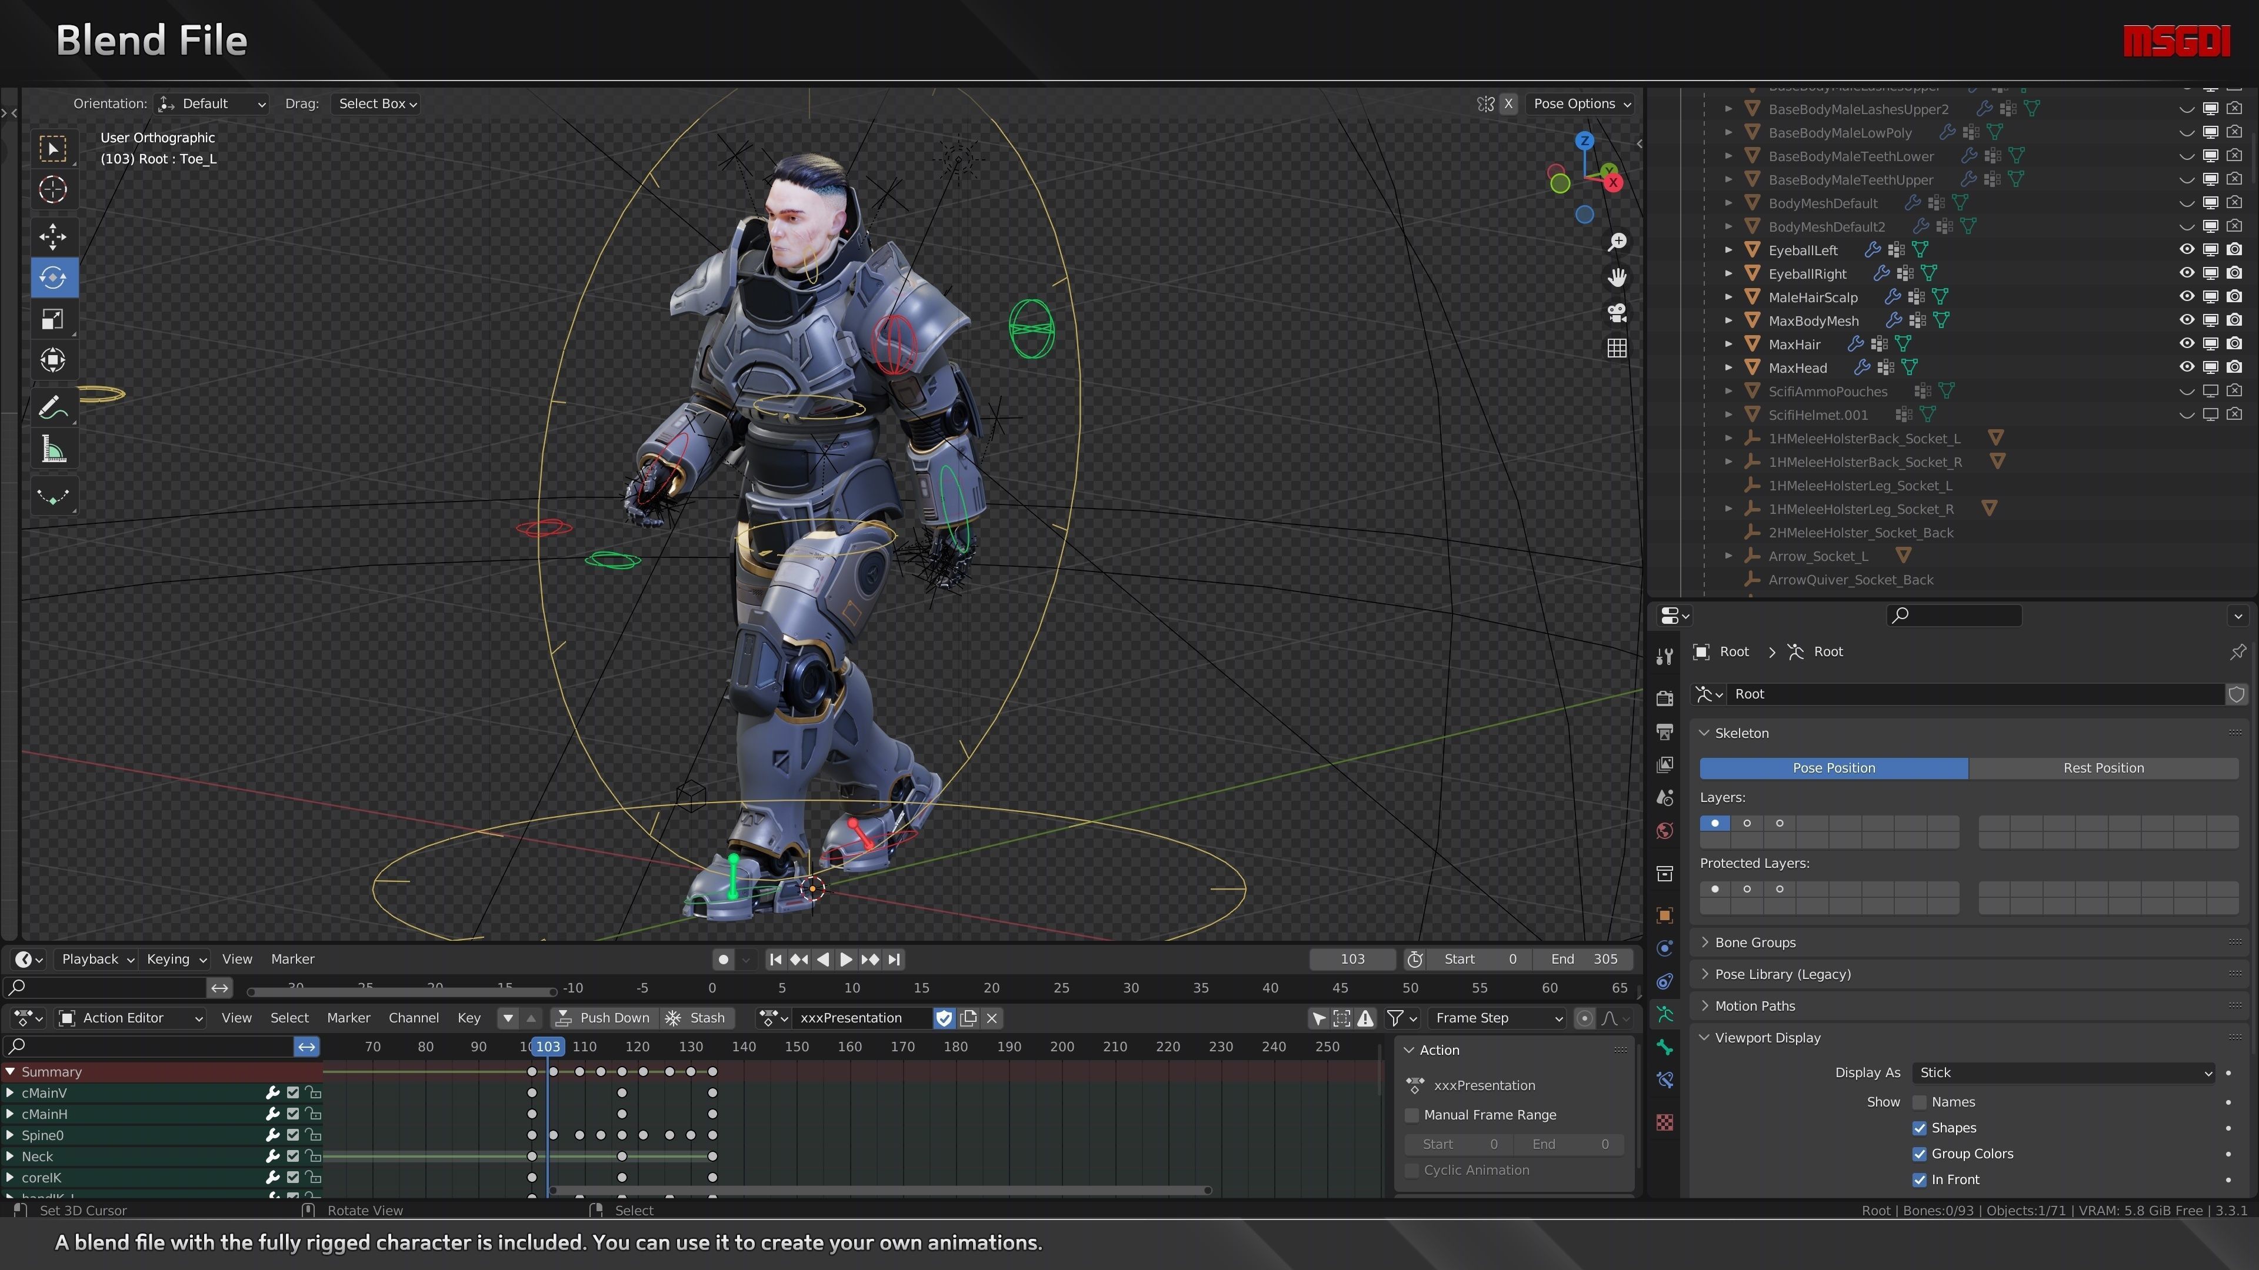The height and width of the screenshot is (1270, 2259).
Task: Open the Tool properties tab
Action: [1664, 657]
